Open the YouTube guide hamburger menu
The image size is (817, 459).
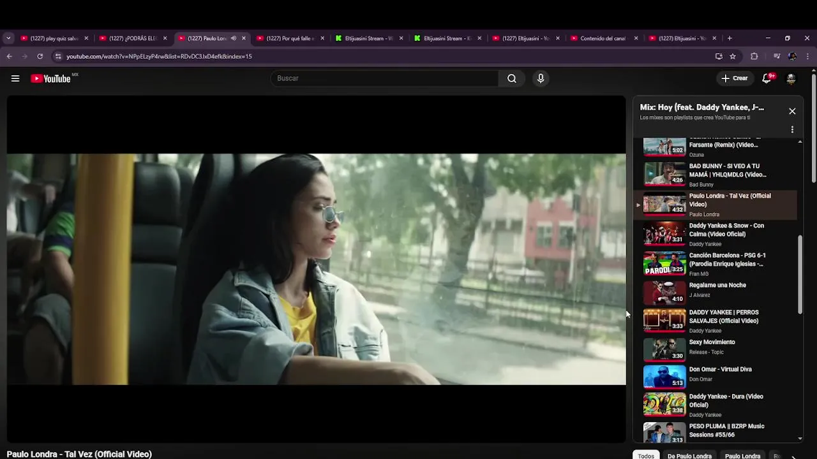coord(15,78)
